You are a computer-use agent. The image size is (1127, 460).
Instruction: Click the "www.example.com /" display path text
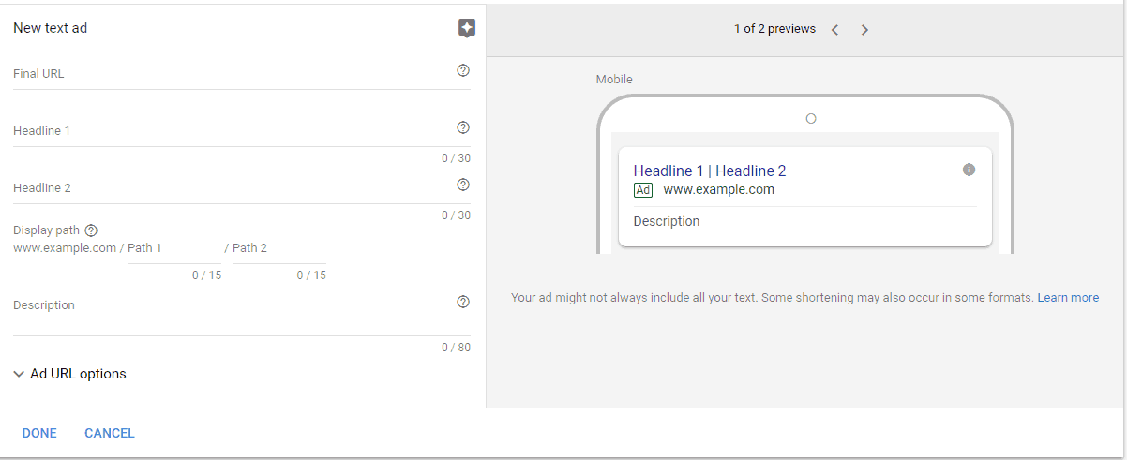pyautogui.click(x=68, y=248)
